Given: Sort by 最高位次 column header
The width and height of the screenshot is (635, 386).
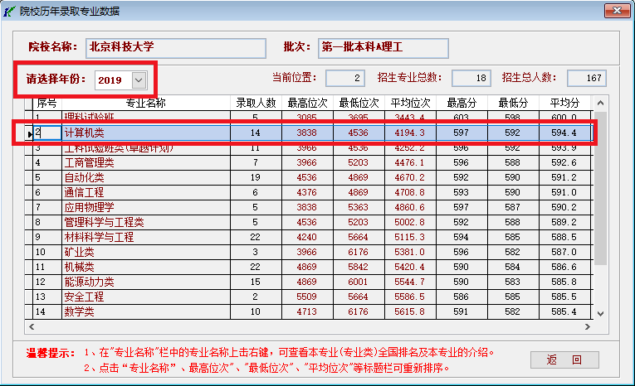Looking at the screenshot, I should pyautogui.click(x=307, y=104).
